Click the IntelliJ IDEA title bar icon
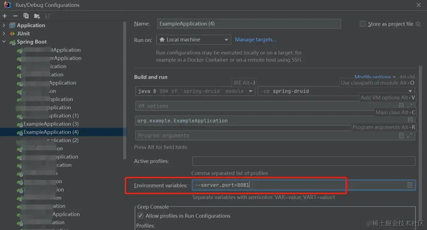The height and width of the screenshot is (230, 427). [7, 5]
